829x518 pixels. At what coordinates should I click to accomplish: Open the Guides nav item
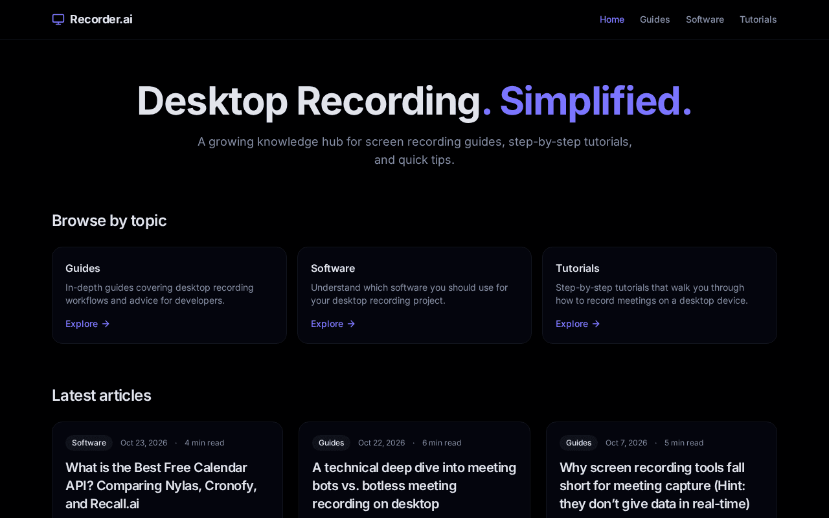[655, 19]
